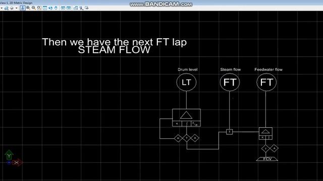
Task: Select the summing block under Steam flow
Action: (230, 132)
